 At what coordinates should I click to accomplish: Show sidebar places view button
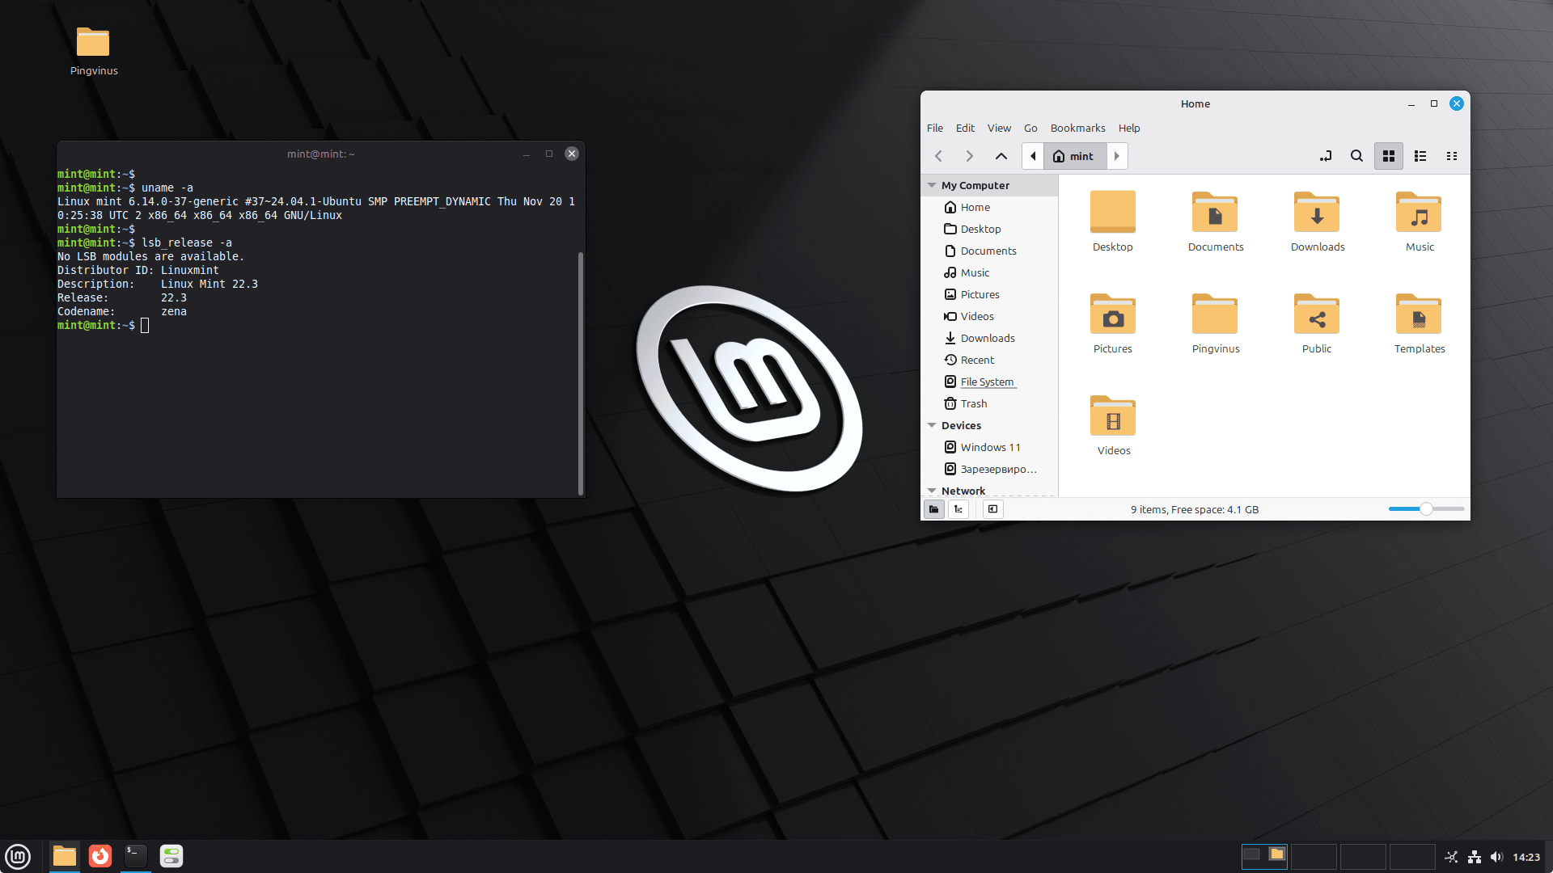click(933, 509)
